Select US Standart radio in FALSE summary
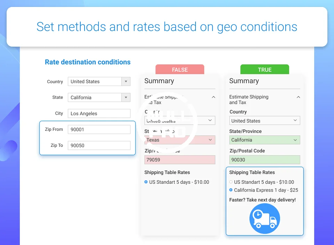The height and width of the screenshot is (245, 334). click(146, 182)
